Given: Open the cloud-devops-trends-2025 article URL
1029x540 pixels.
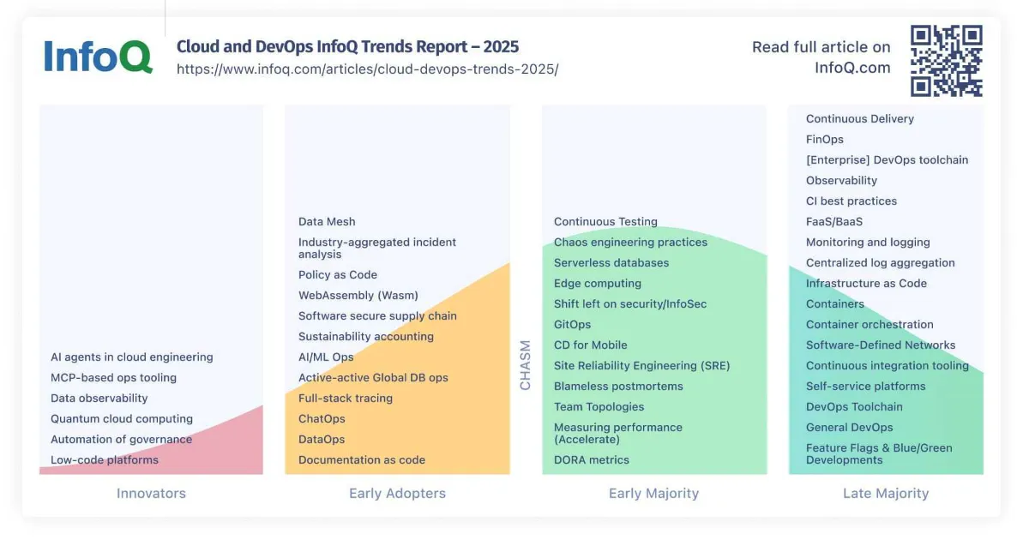Looking at the screenshot, I should pyautogui.click(x=367, y=69).
